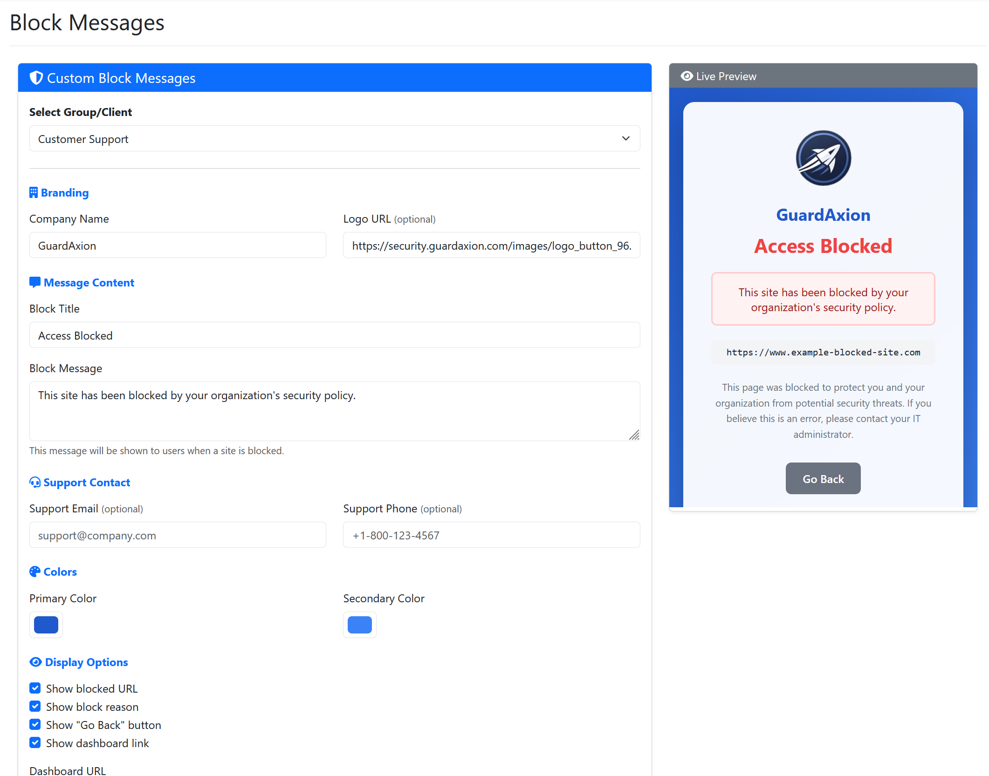989x776 pixels.
Task: Click the GuardAxion rocket logo in the preview
Action: pyautogui.click(x=823, y=158)
